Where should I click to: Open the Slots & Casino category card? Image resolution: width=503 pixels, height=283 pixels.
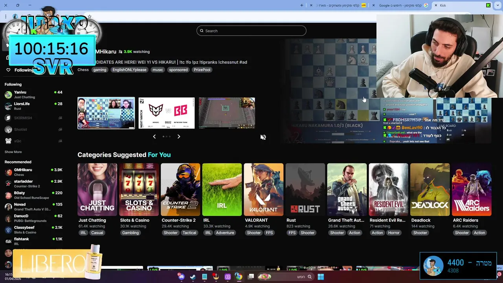tap(139, 189)
